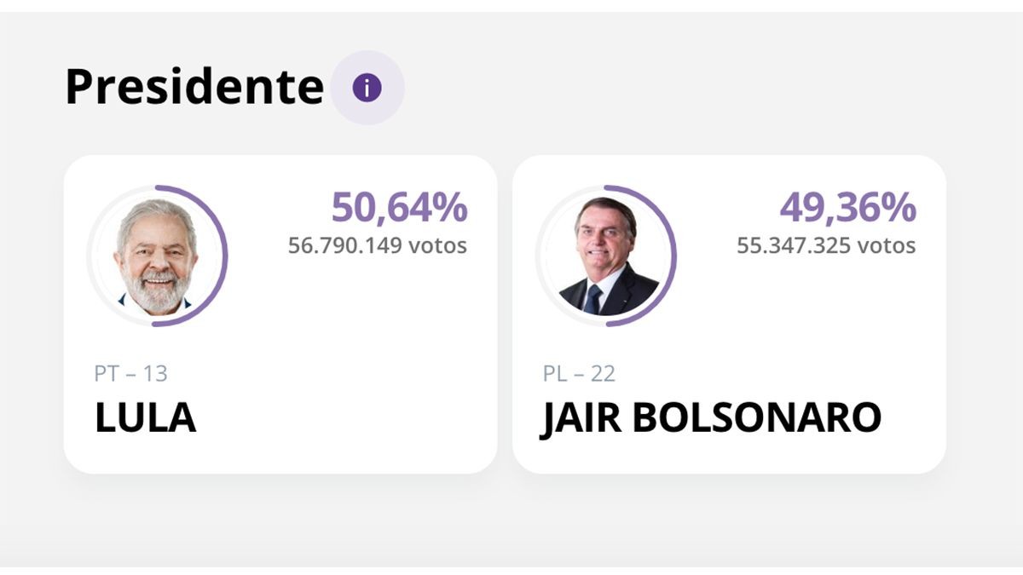The width and height of the screenshot is (1023, 575).
Task: Select the Presidente section heading
Action: pos(194,87)
